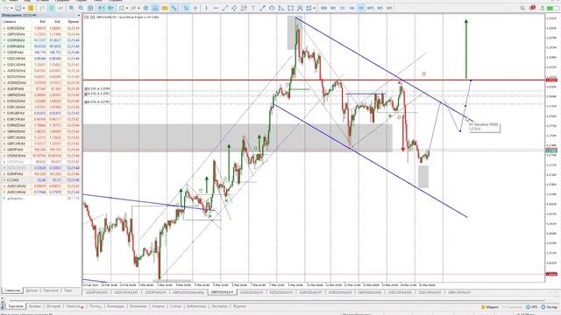Close the Market Watch panel
The height and width of the screenshot is (315, 561).
click(79, 16)
